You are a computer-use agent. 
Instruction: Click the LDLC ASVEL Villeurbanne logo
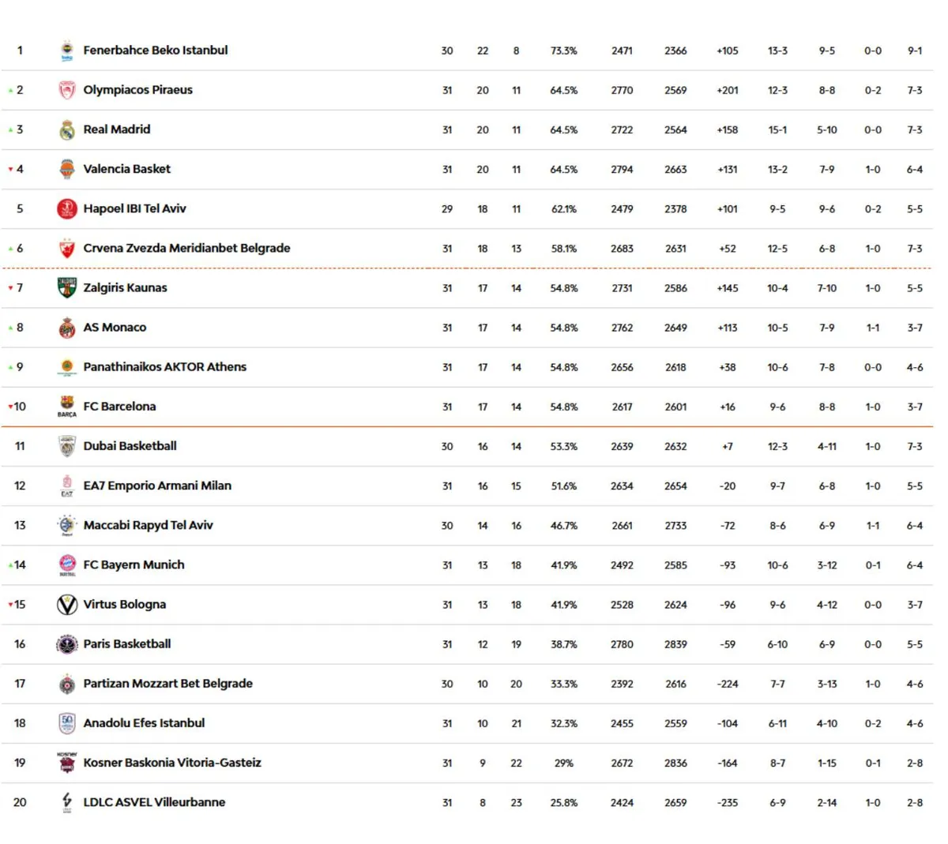point(67,802)
